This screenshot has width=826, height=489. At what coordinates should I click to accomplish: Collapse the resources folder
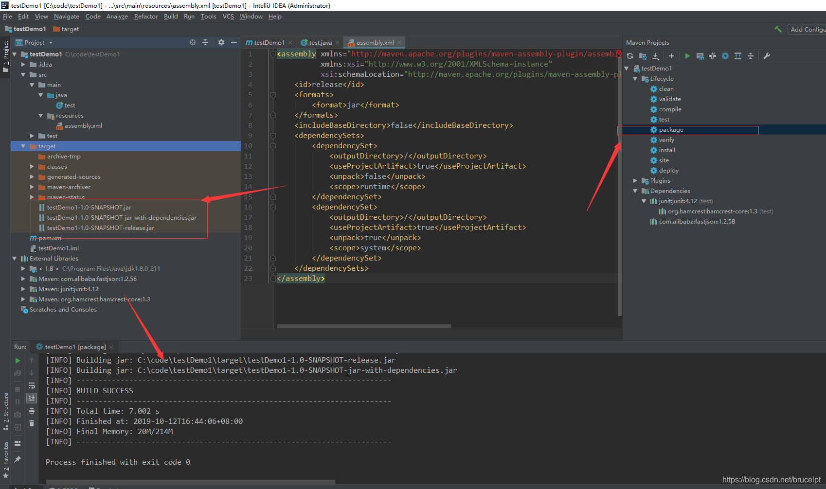click(41, 116)
